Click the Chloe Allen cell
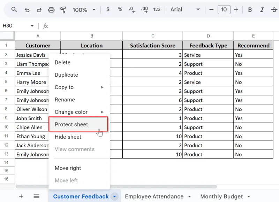The width and height of the screenshot is (279, 202). [x=32, y=127]
